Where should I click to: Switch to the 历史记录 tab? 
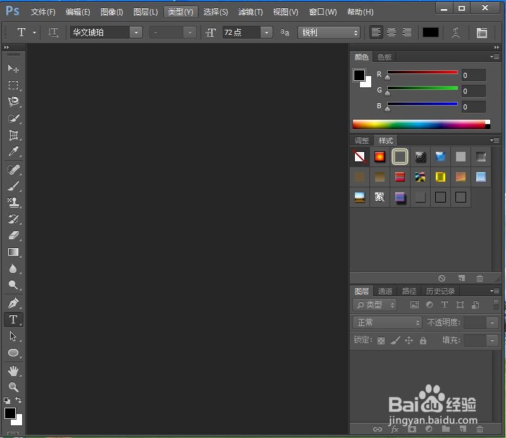(440, 291)
